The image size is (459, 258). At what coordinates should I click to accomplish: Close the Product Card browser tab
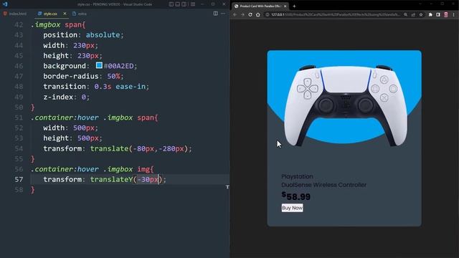tap(285, 6)
